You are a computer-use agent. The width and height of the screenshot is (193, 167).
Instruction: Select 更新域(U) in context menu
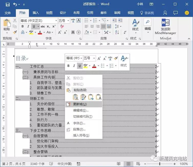coord(84,104)
